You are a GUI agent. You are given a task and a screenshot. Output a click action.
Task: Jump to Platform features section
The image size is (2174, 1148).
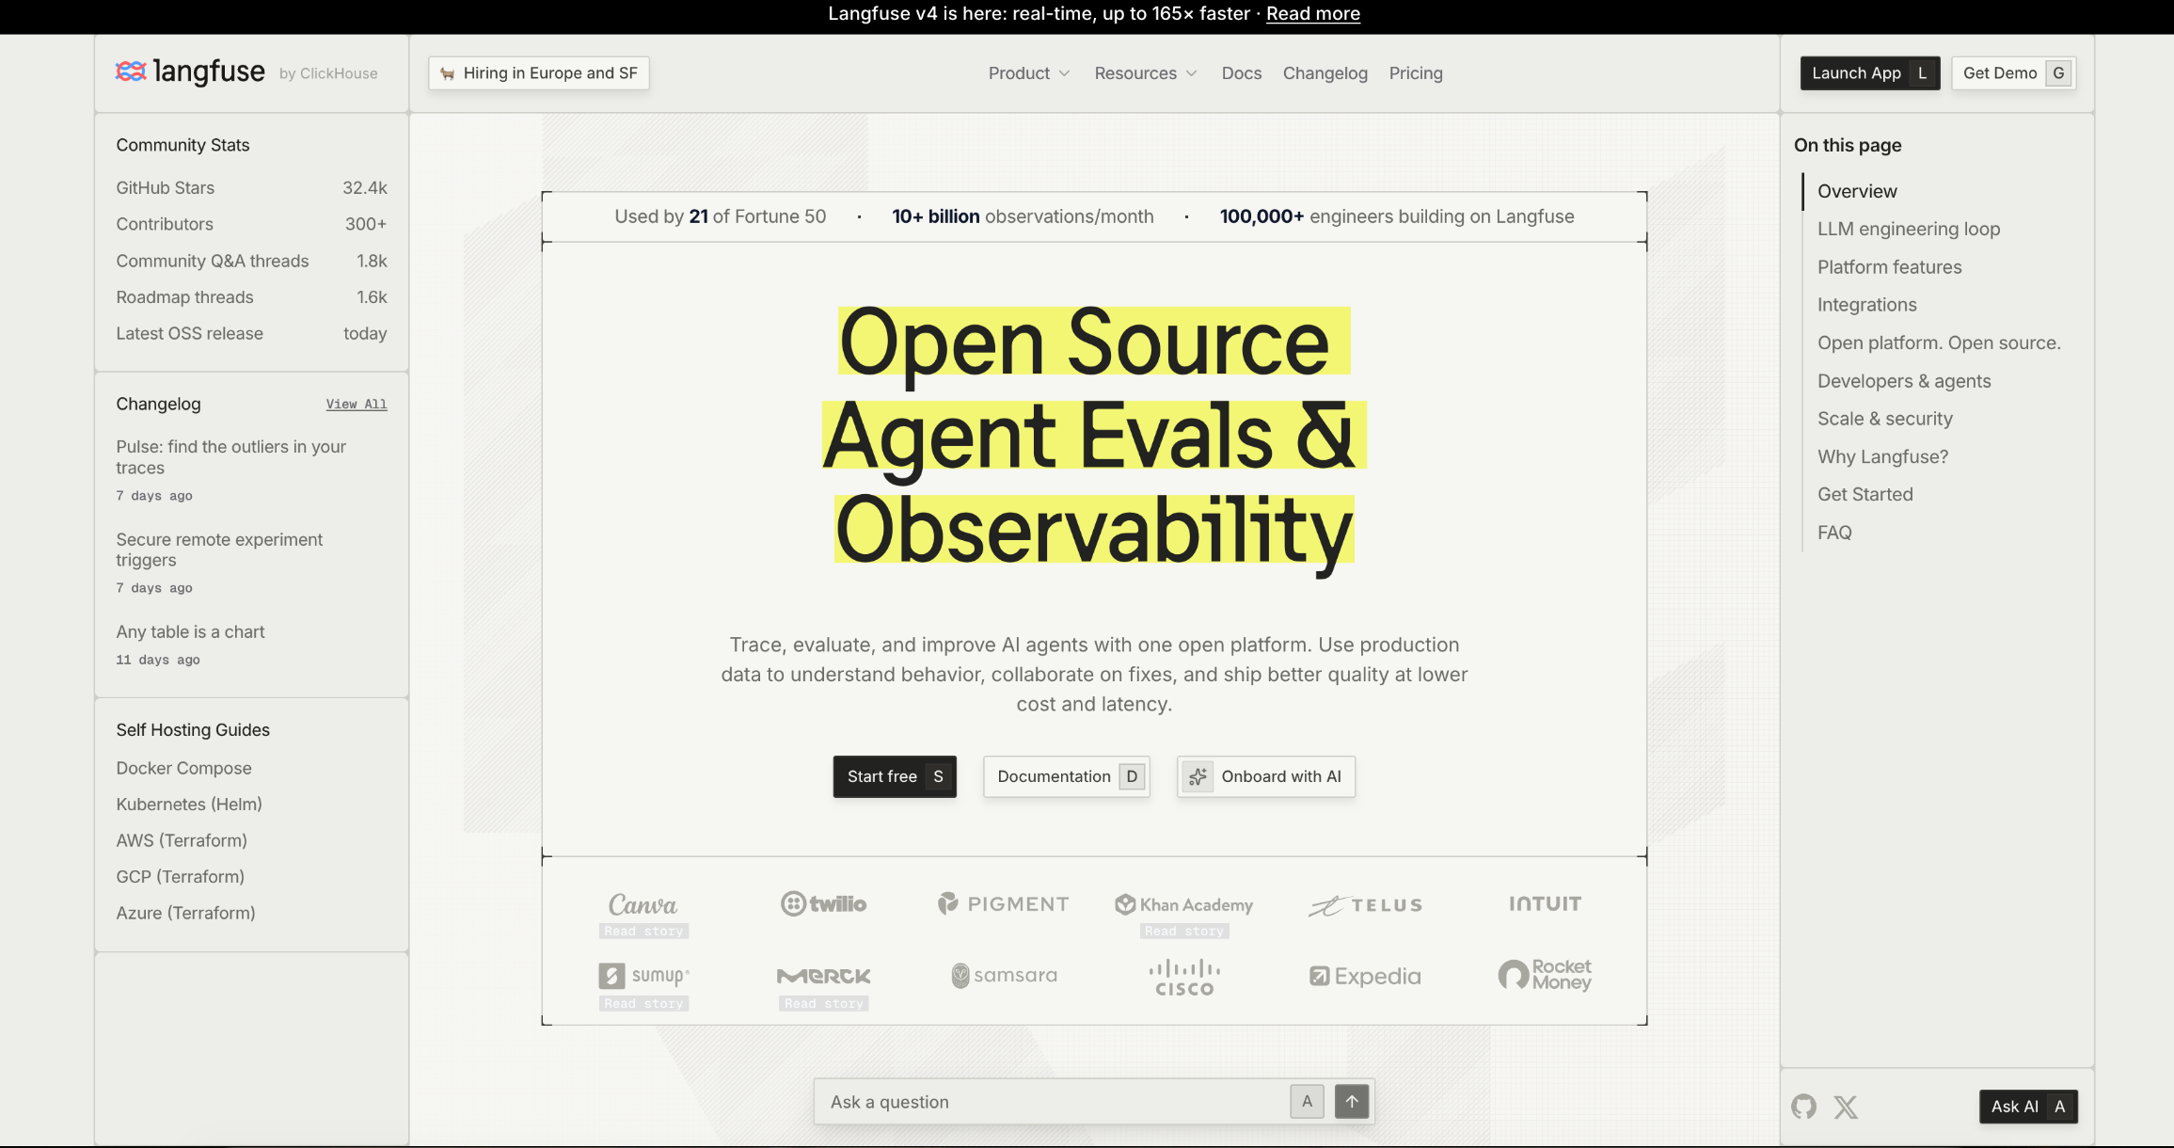(1890, 267)
